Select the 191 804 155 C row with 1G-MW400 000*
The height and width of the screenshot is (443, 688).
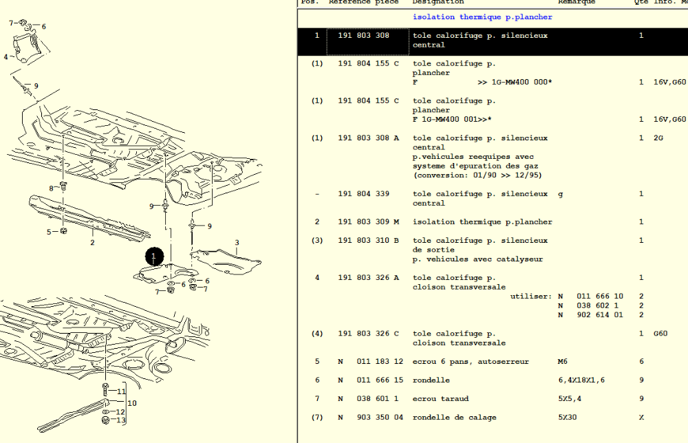(x=493, y=73)
